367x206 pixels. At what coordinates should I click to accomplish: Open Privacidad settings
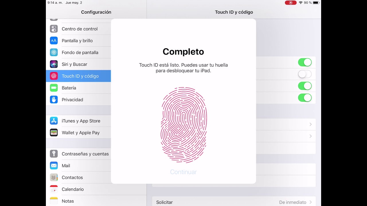[78, 100]
